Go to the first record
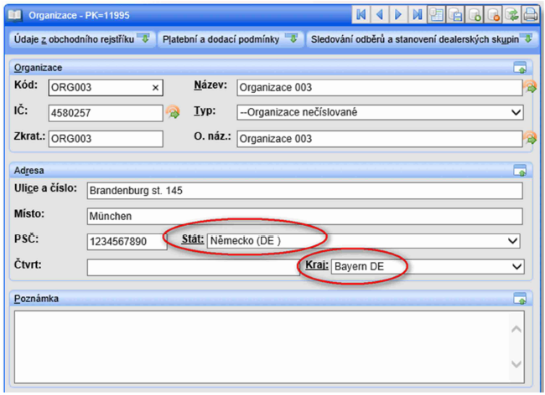 point(361,14)
